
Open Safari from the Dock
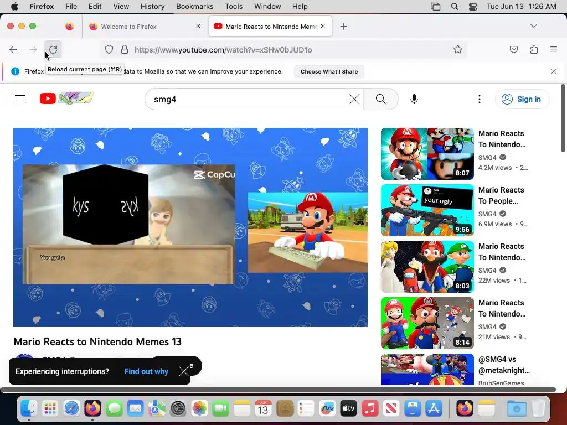(71, 408)
